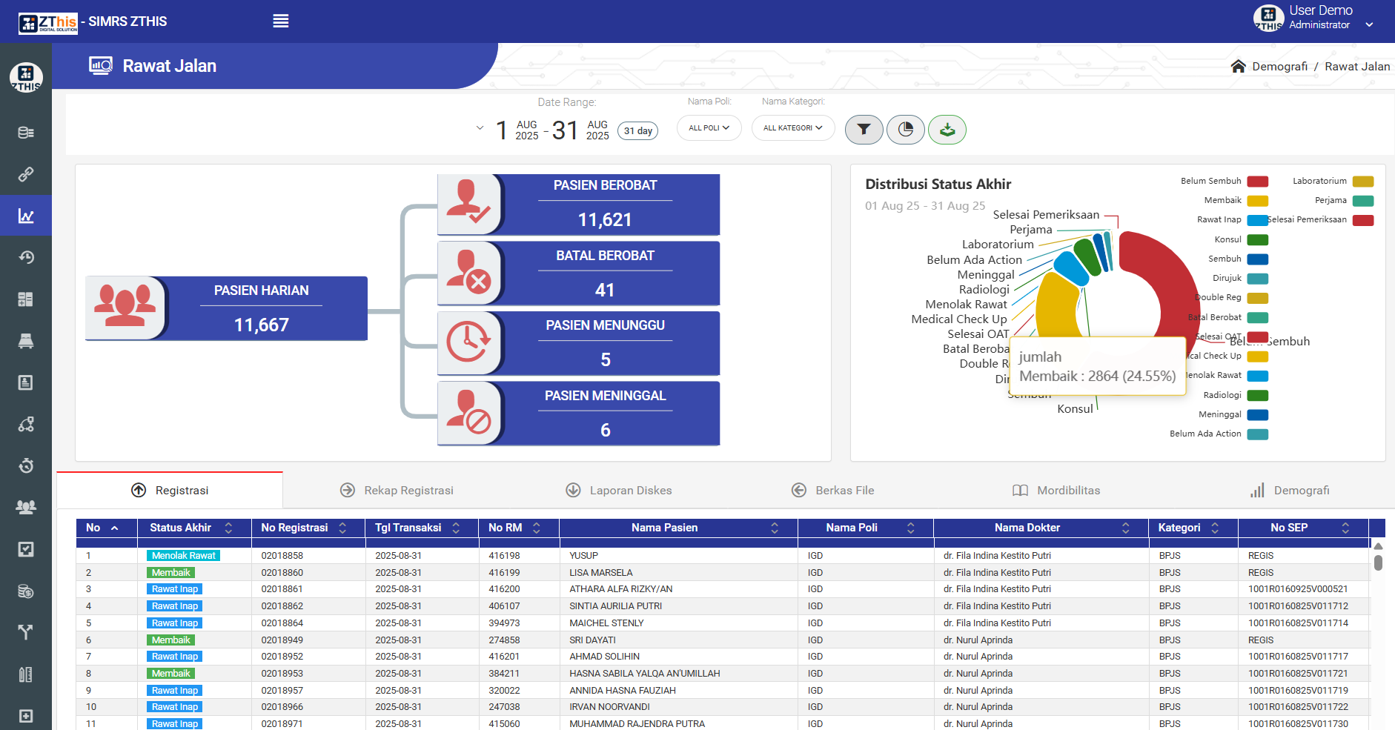Click the link chain sidebar icon
The width and height of the screenshot is (1395, 730).
(x=26, y=174)
